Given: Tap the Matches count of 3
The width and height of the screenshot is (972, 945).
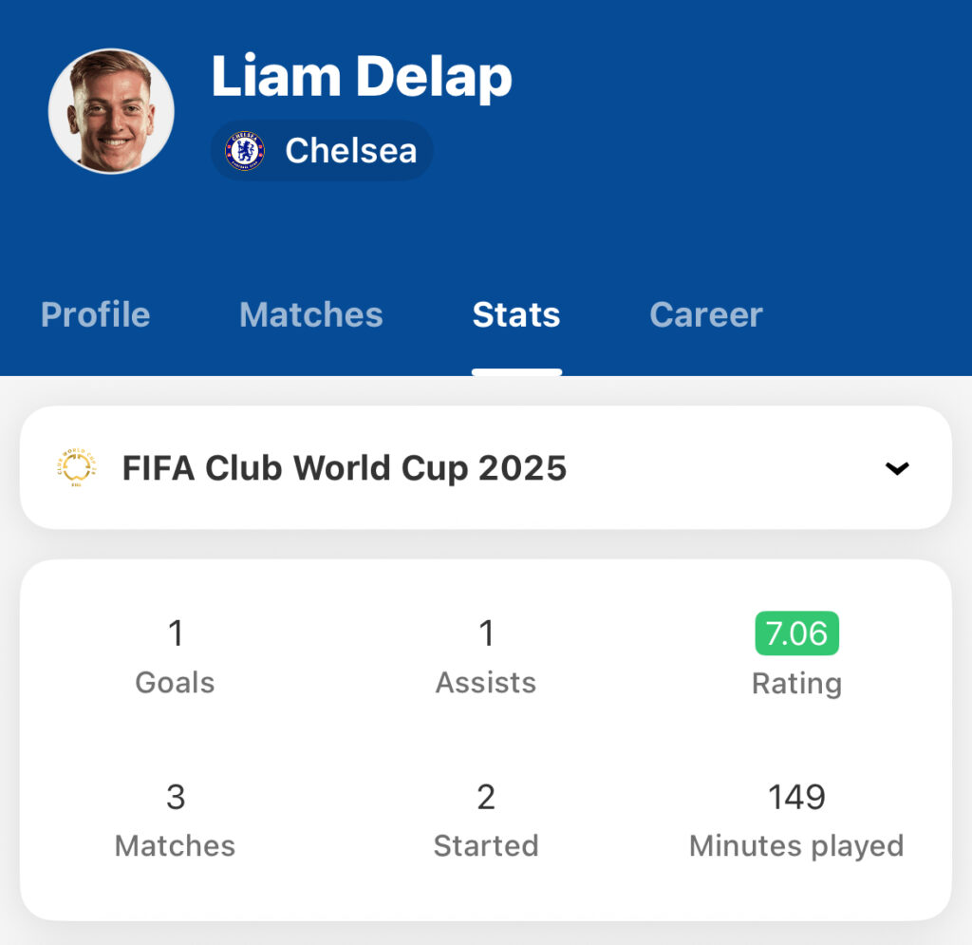Looking at the screenshot, I should (176, 797).
